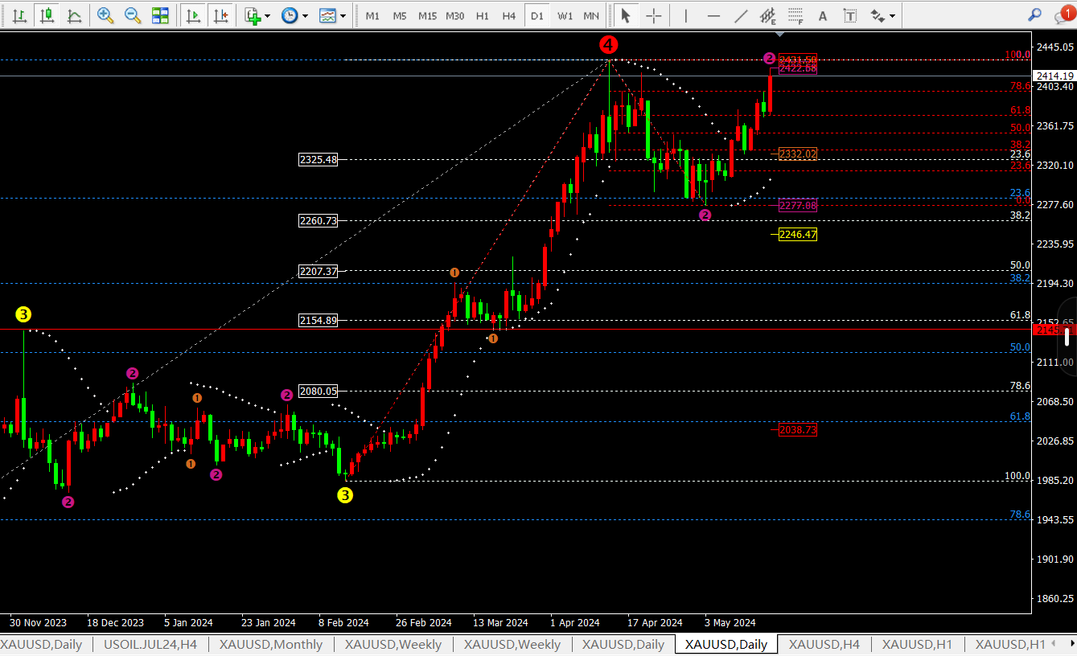Viewport: 1077px width, 656px height.
Task: Open the periodicity clock button
Action: (x=289, y=15)
